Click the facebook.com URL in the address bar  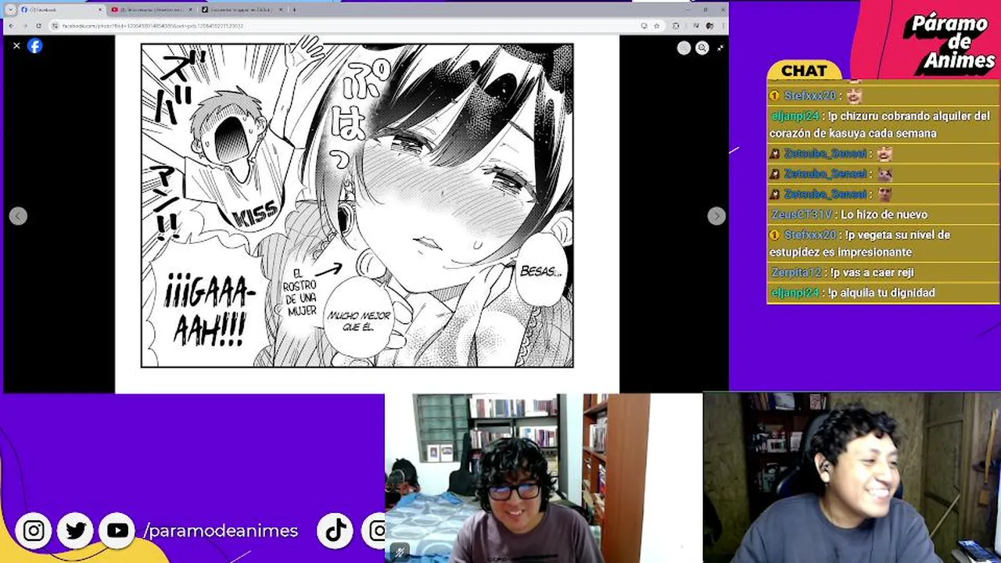[152, 26]
